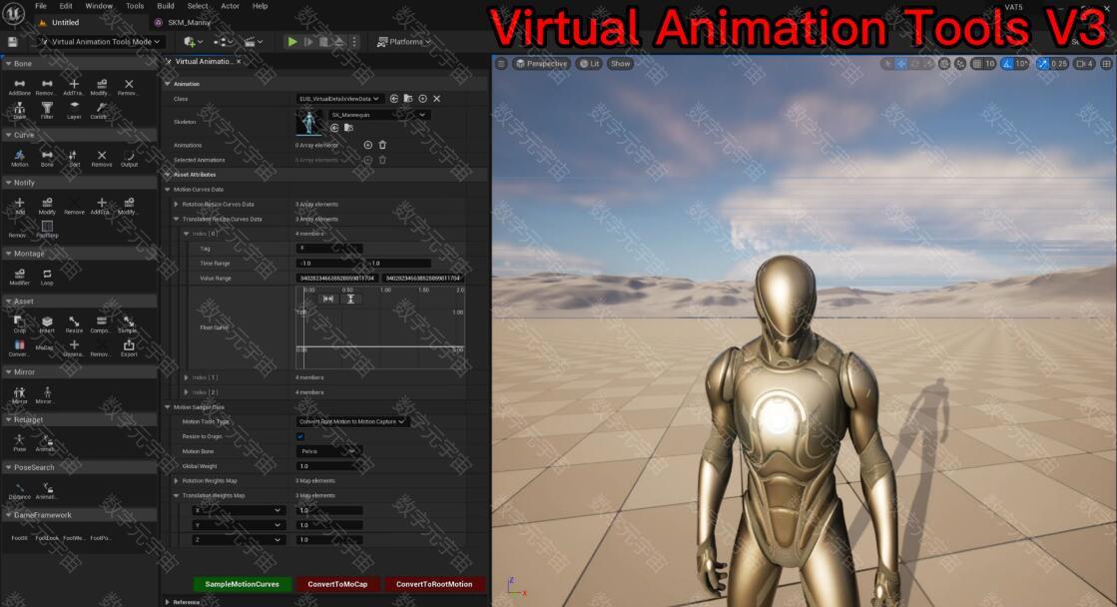Open the Montage Modifier tool

coord(19,278)
